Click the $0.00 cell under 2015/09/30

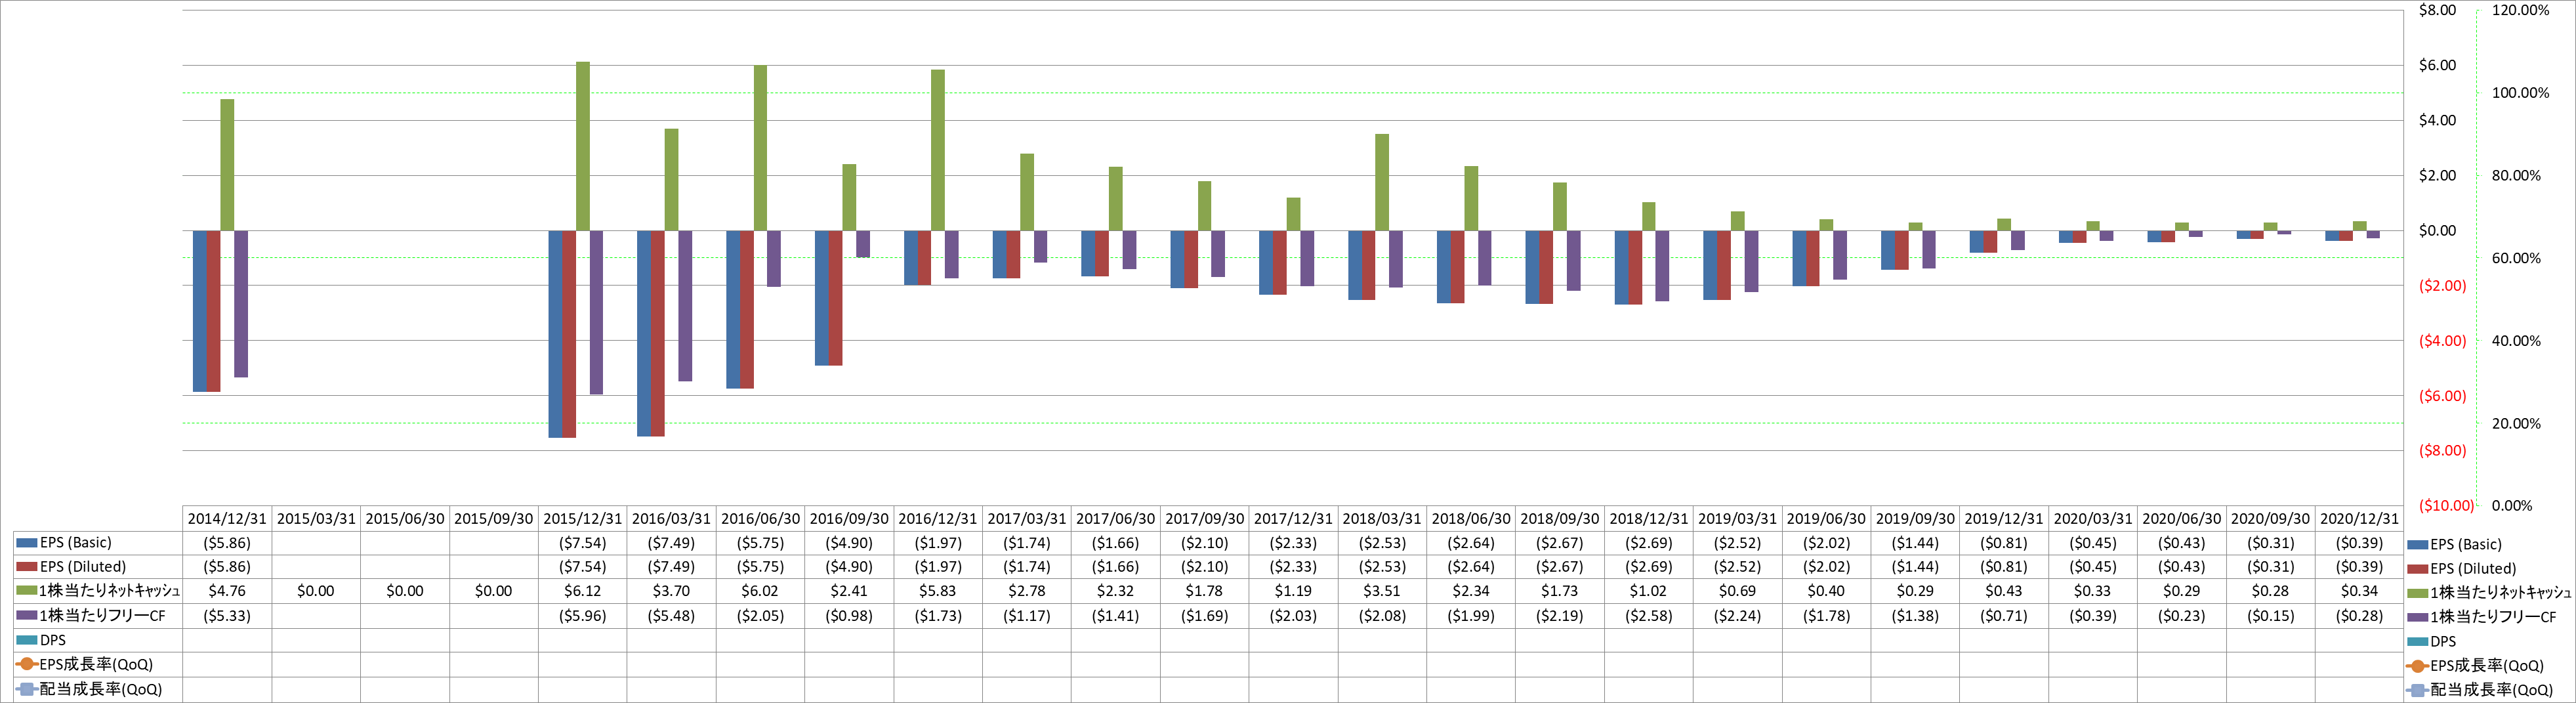click(x=494, y=591)
